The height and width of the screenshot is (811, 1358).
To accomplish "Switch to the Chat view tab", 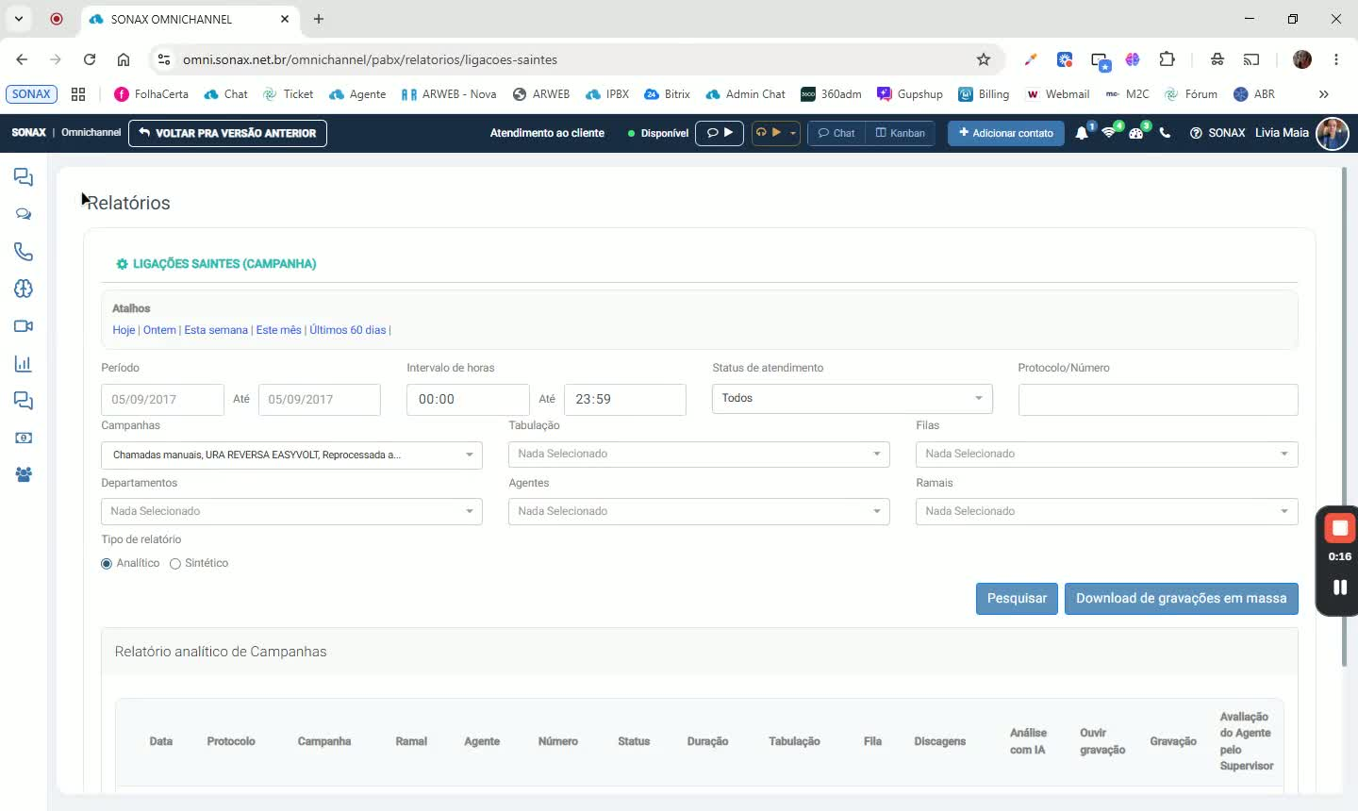I will click(x=836, y=133).
